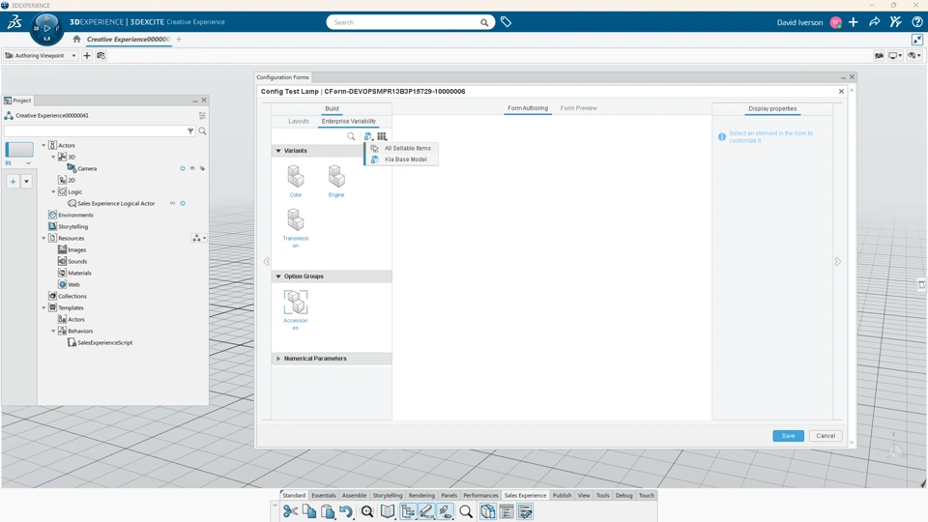This screenshot has width=928, height=522.
Task: Collapse the Variants section
Action: [x=278, y=151]
